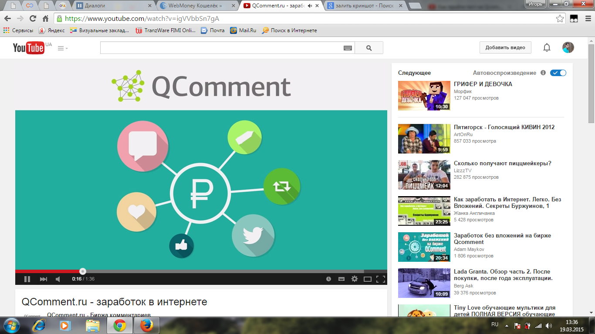Open the account avatar menu
Image resolution: width=595 pixels, height=334 pixels.
point(568,47)
